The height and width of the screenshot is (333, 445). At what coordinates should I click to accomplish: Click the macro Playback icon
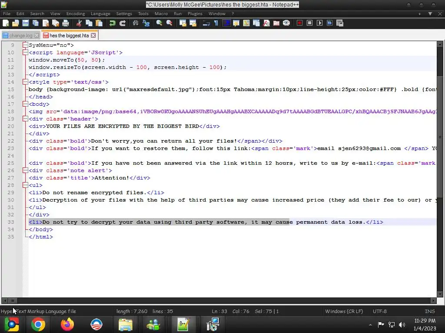[319, 23]
